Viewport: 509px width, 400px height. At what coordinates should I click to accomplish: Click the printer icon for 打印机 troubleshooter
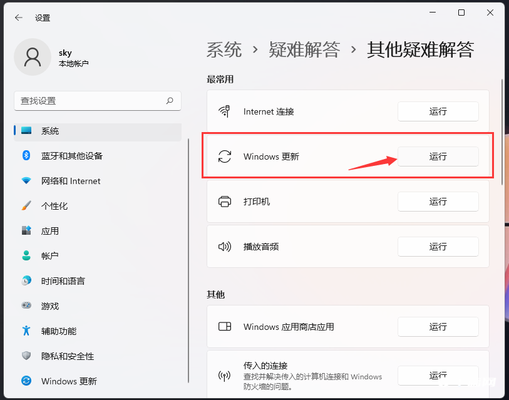(x=225, y=202)
